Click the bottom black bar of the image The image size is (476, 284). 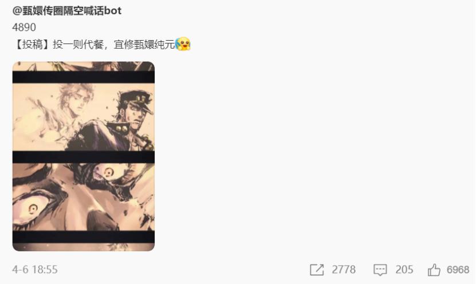pyautogui.click(x=84, y=236)
